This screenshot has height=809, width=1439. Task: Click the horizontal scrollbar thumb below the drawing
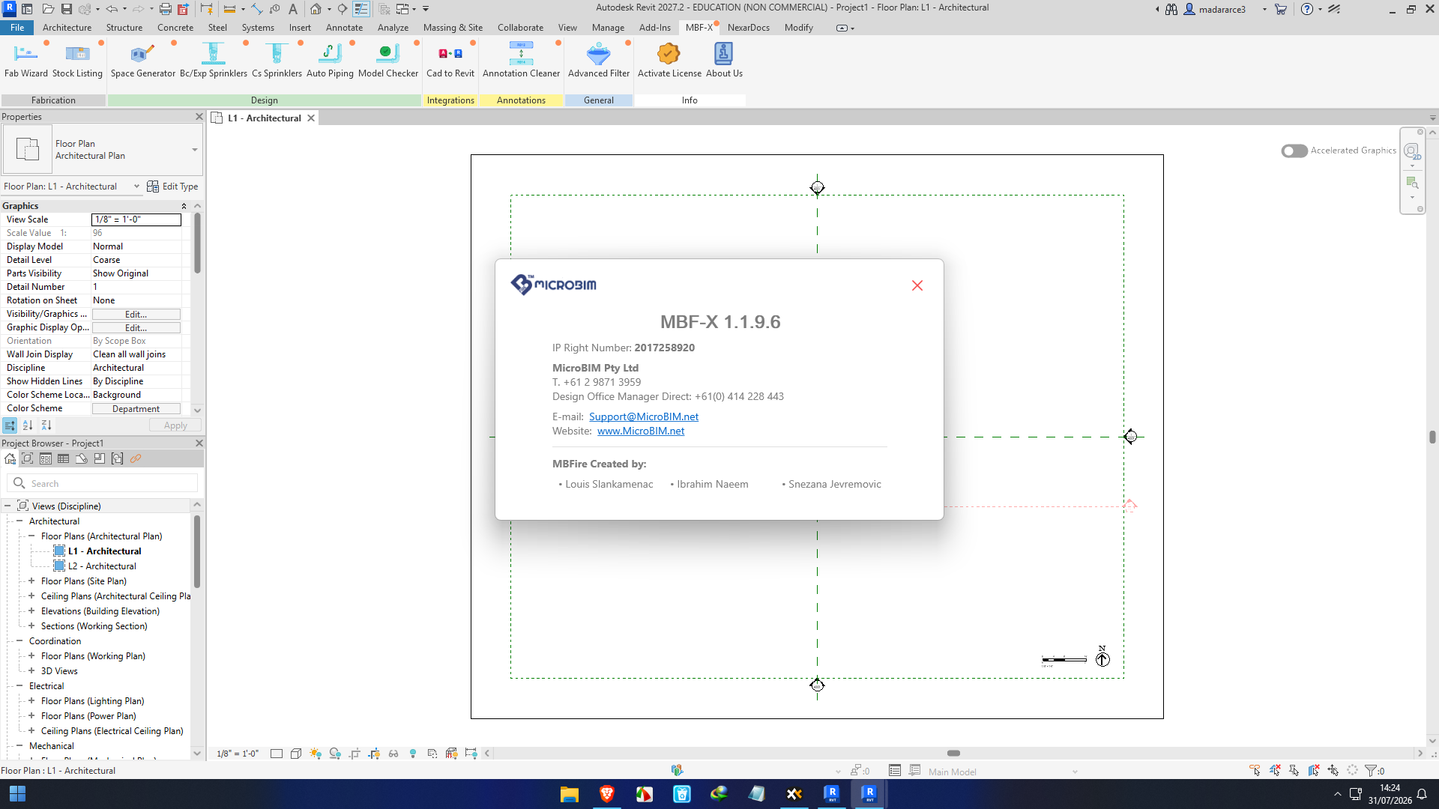click(953, 753)
